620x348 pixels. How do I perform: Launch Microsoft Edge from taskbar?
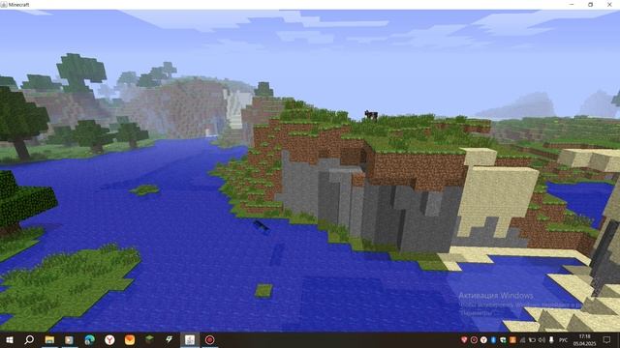tap(89, 339)
